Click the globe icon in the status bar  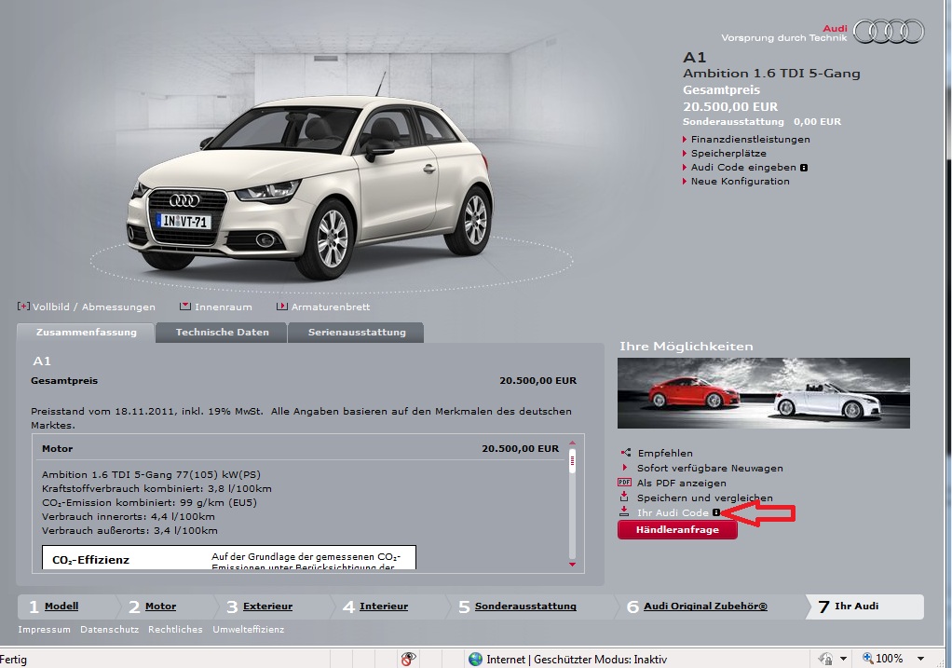(x=475, y=659)
